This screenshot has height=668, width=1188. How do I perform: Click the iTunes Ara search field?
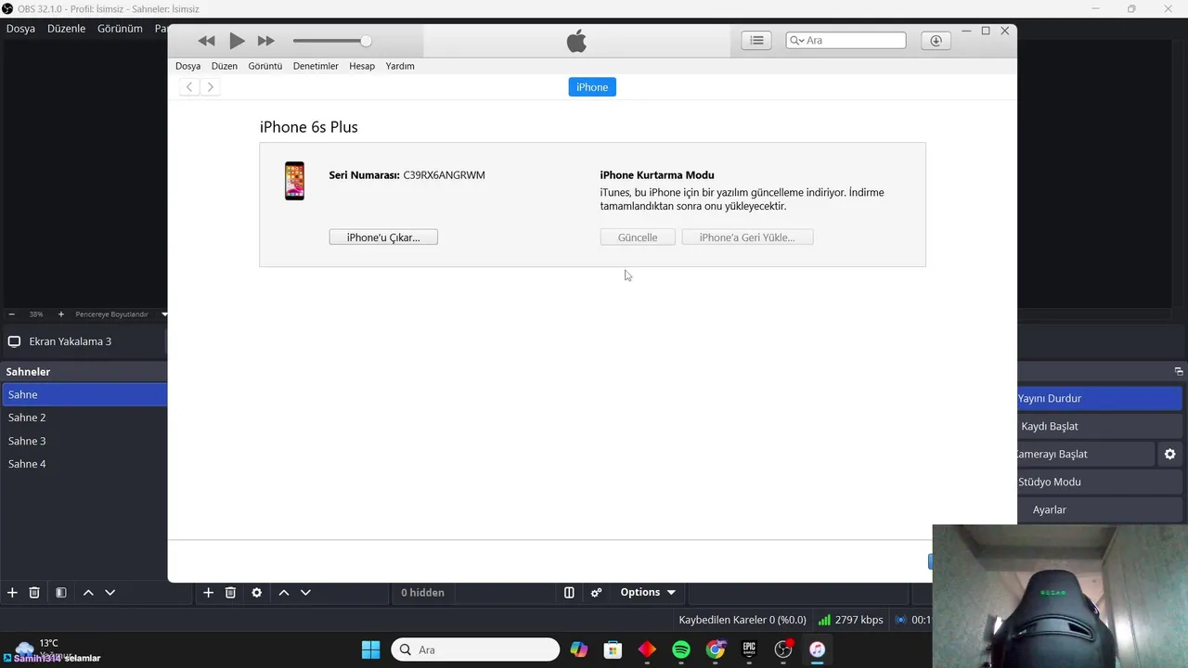coord(846,41)
